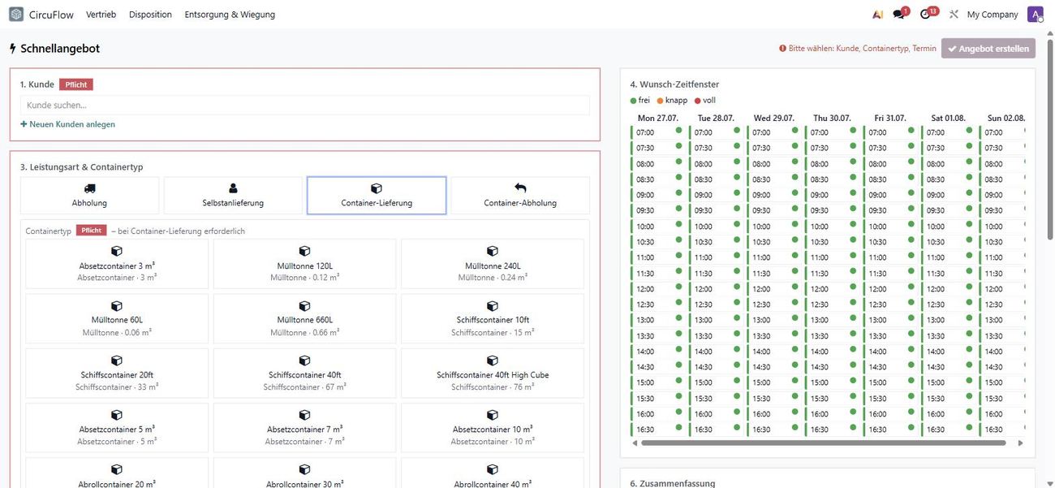
Task: Open the Entsorgung & Wiegung menu
Action: 230,15
